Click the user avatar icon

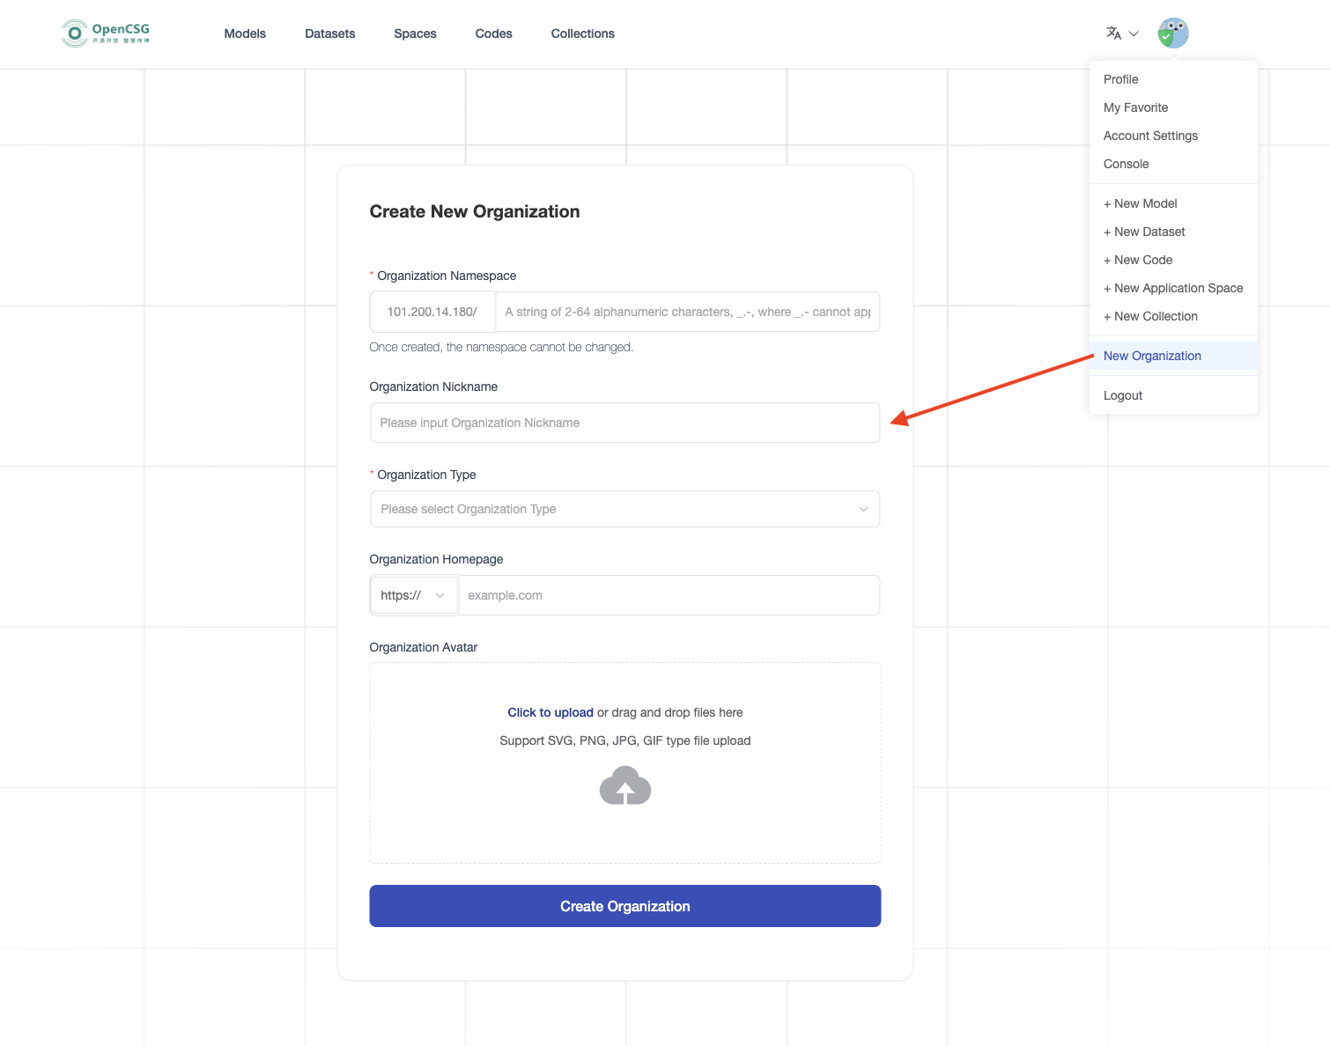coord(1172,33)
